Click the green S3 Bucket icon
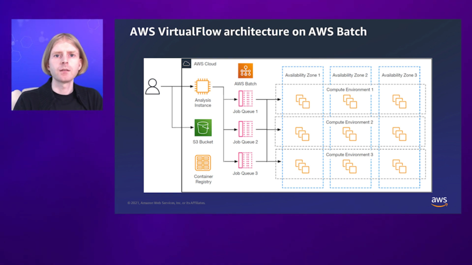 (203, 128)
